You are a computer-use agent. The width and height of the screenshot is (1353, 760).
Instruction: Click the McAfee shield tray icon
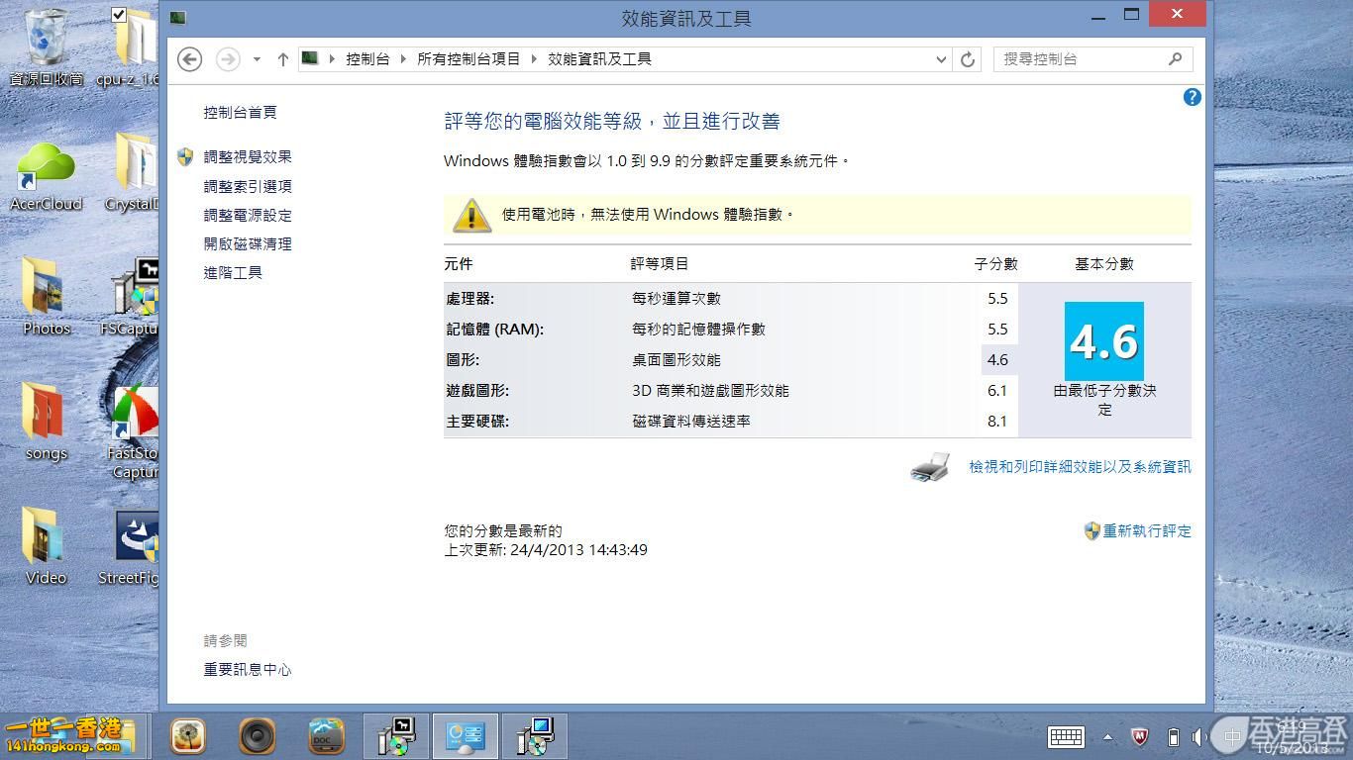pos(1141,737)
